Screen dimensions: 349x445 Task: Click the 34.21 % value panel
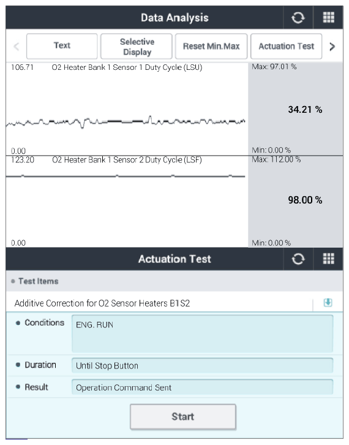pos(295,109)
